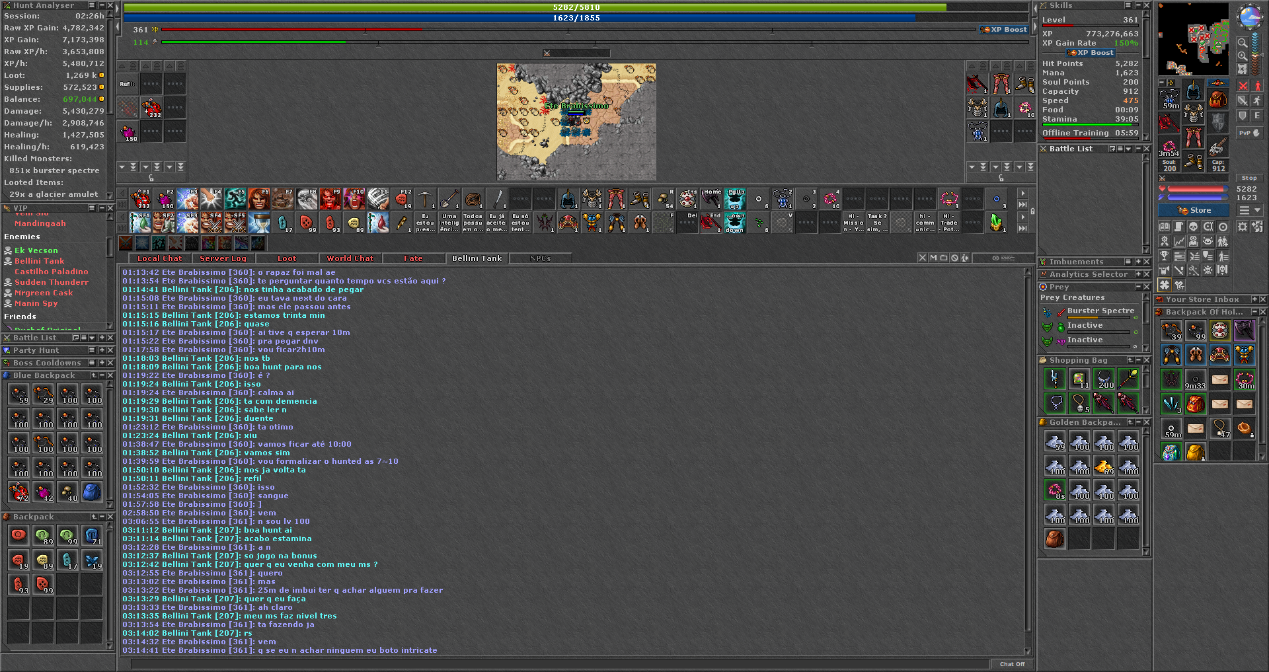Open the trophy icon in the sidebar controls
Image resolution: width=1269 pixels, height=672 pixels.
1164,256
